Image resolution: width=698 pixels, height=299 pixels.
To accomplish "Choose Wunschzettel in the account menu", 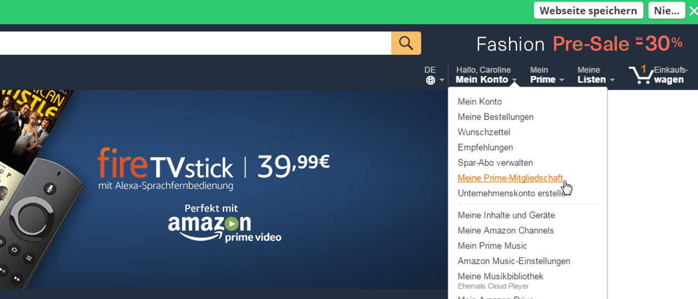I will (x=484, y=132).
